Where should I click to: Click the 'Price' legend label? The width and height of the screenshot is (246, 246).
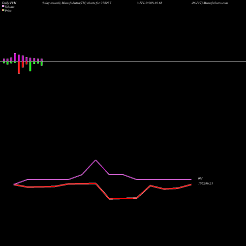point(8,11)
